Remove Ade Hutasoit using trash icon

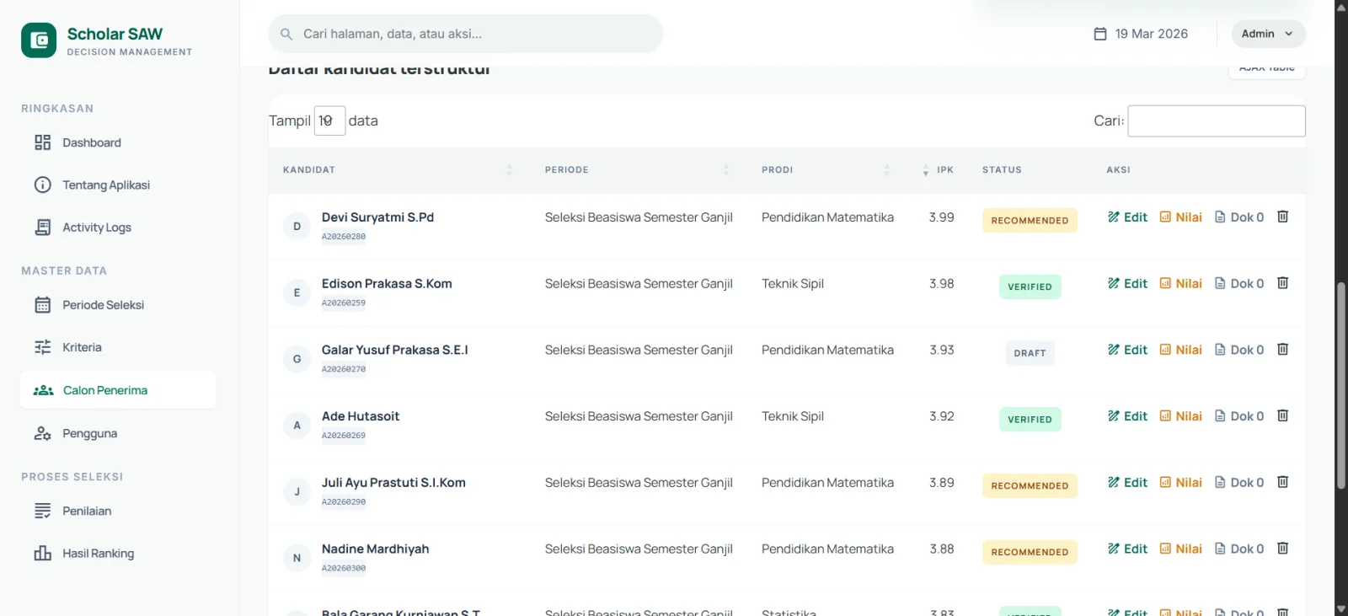1282,415
